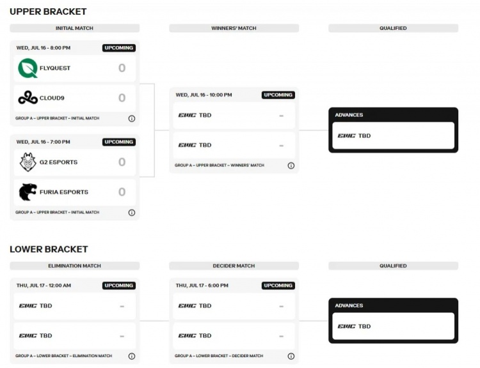Click the Cloud9 team logo
The width and height of the screenshot is (480, 368).
[x=28, y=98]
